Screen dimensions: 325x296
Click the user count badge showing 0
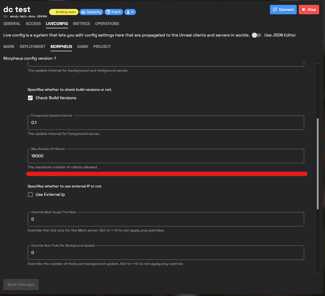pyautogui.click(x=130, y=12)
